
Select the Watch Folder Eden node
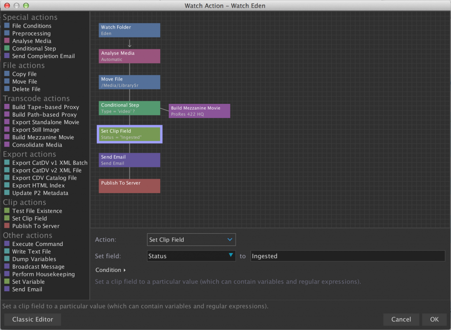pos(129,30)
